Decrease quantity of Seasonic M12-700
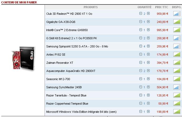This screenshot has height=117, width=182. point(141,79)
